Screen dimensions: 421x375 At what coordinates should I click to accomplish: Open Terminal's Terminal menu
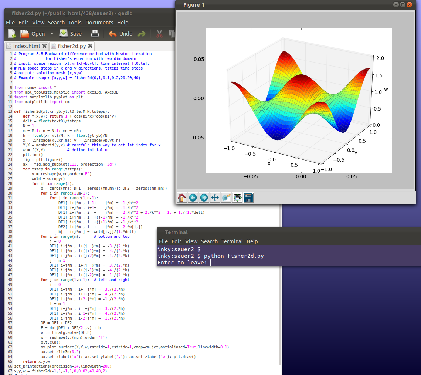(232, 241)
